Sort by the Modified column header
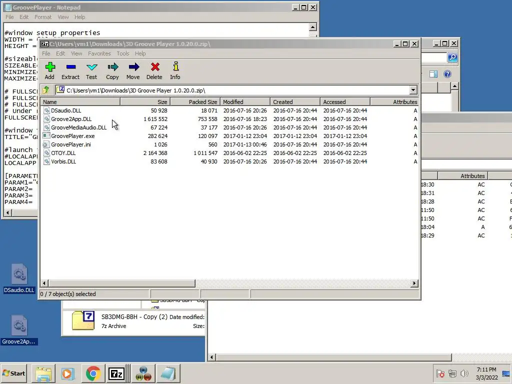Image resolution: width=512 pixels, height=384 pixels. [x=245, y=102]
